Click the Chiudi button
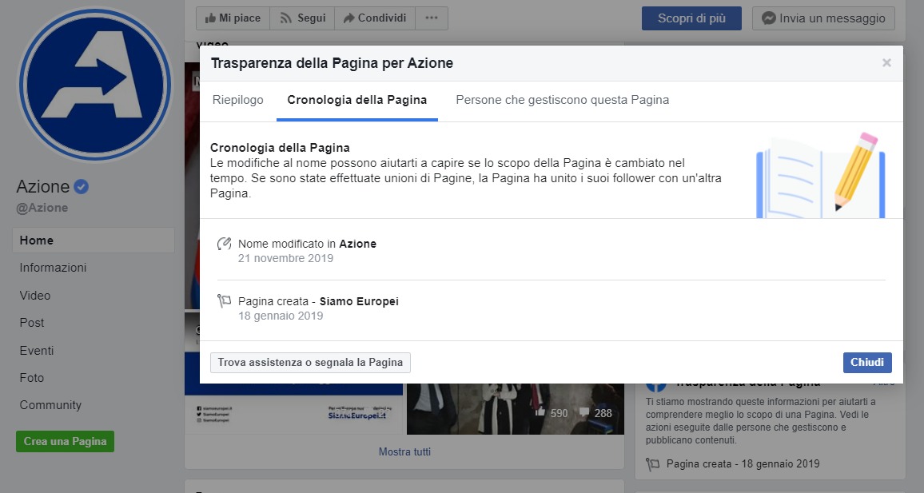 (866, 362)
